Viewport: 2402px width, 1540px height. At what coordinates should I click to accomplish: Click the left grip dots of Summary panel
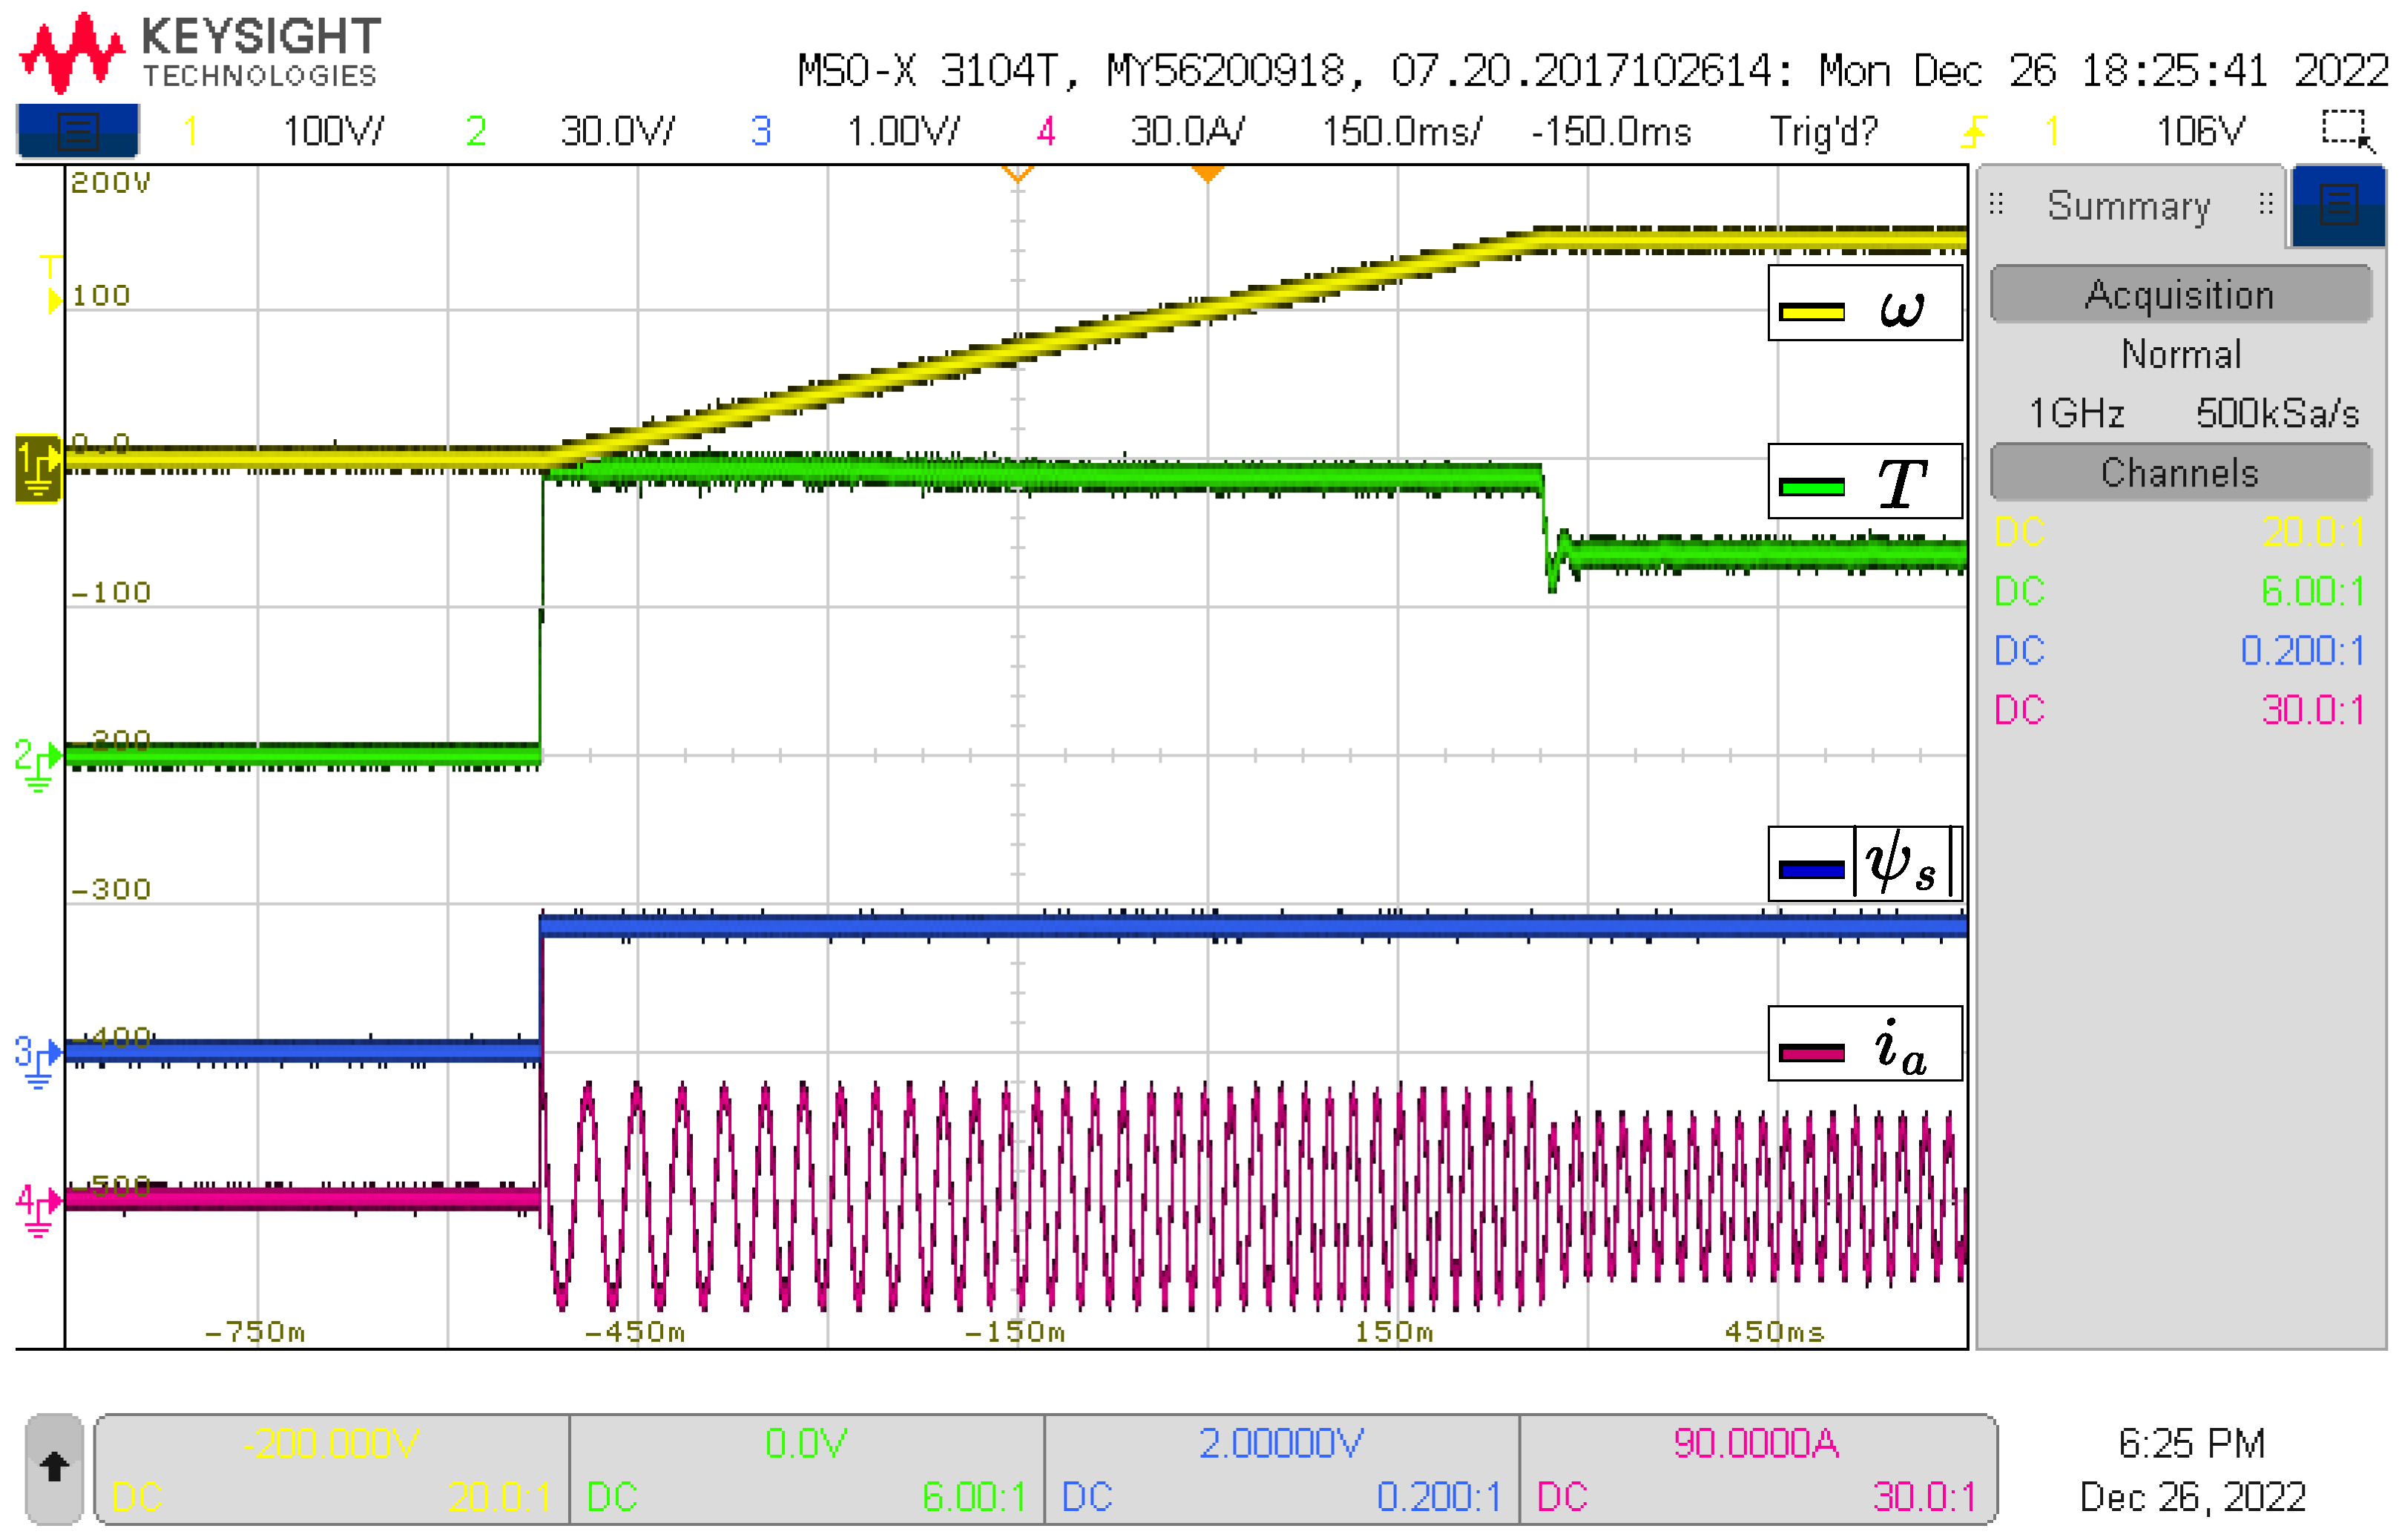click(1996, 205)
